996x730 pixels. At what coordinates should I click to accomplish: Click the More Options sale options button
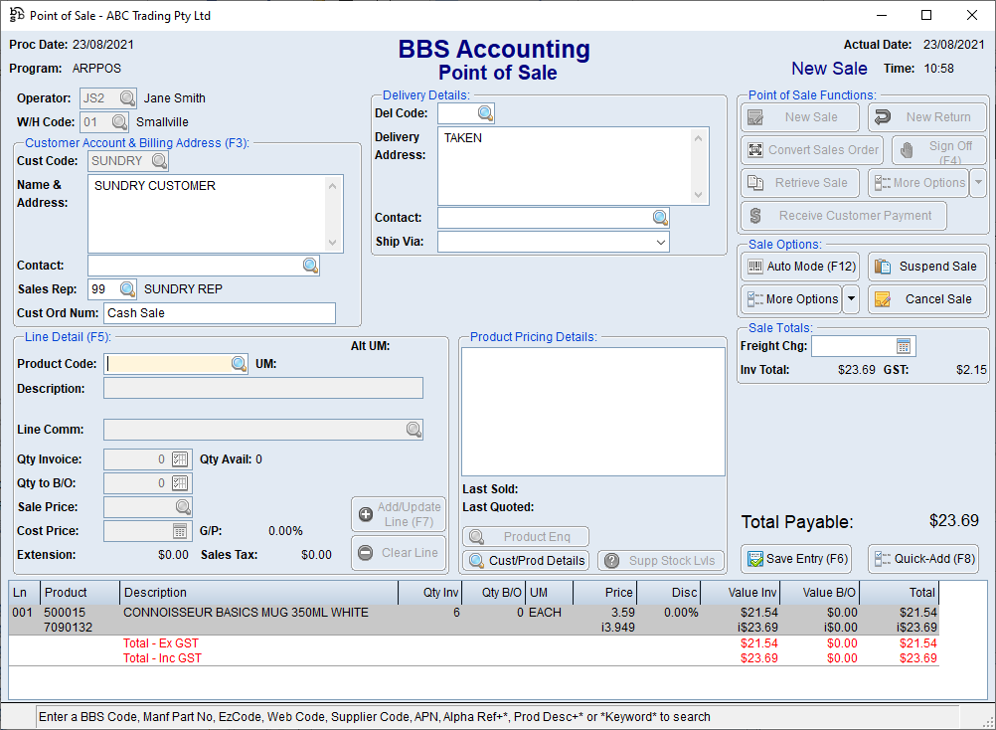(x=792, y=299)
